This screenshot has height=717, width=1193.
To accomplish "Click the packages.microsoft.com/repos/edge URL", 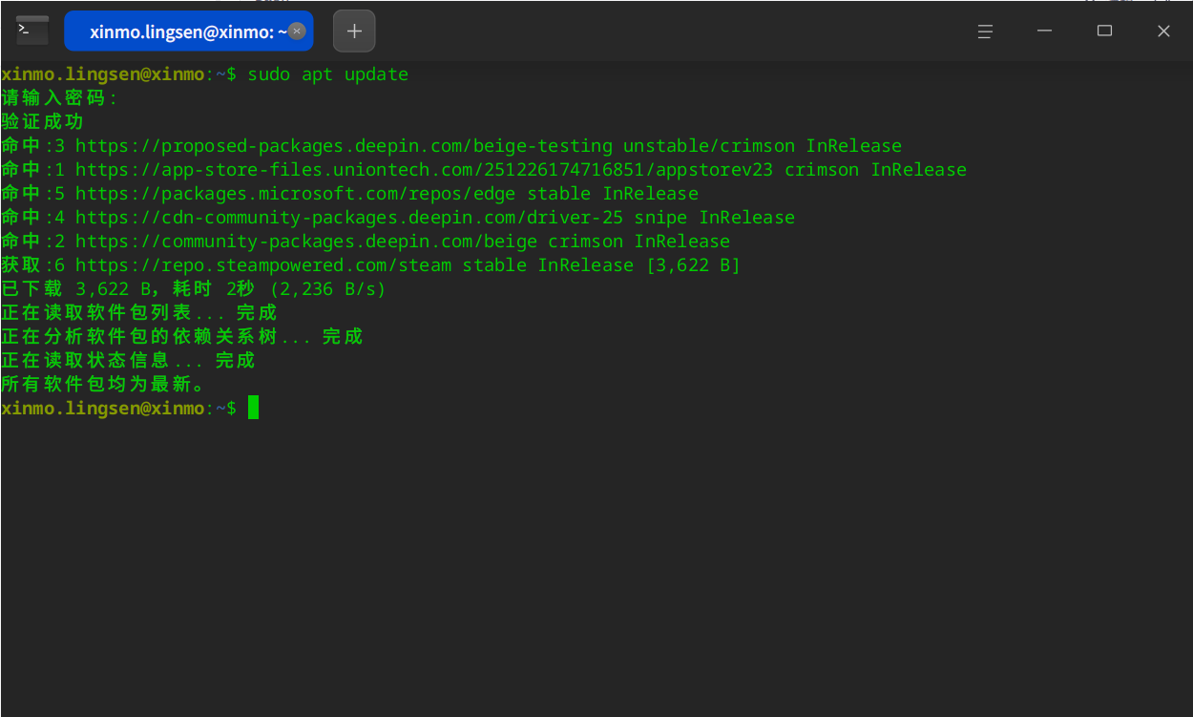I will click(296, 194).
